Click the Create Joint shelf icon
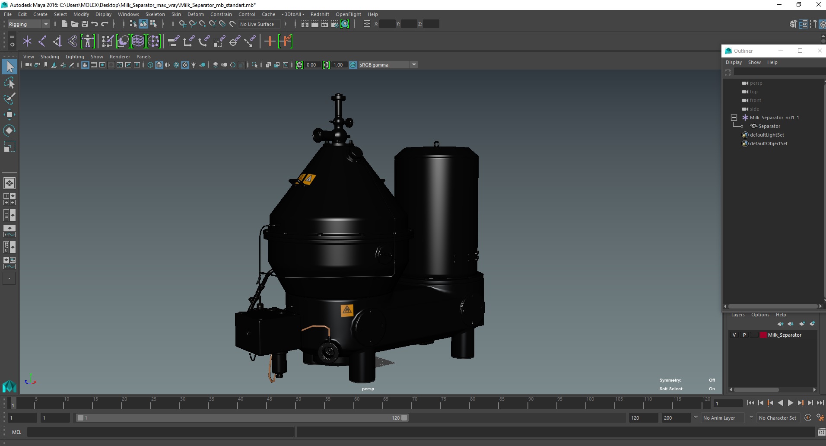Viewport: 826px width, 446px height. (42, 41)
